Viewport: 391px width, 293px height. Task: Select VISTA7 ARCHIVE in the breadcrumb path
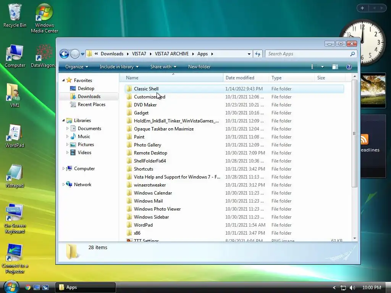click(171, 54)
